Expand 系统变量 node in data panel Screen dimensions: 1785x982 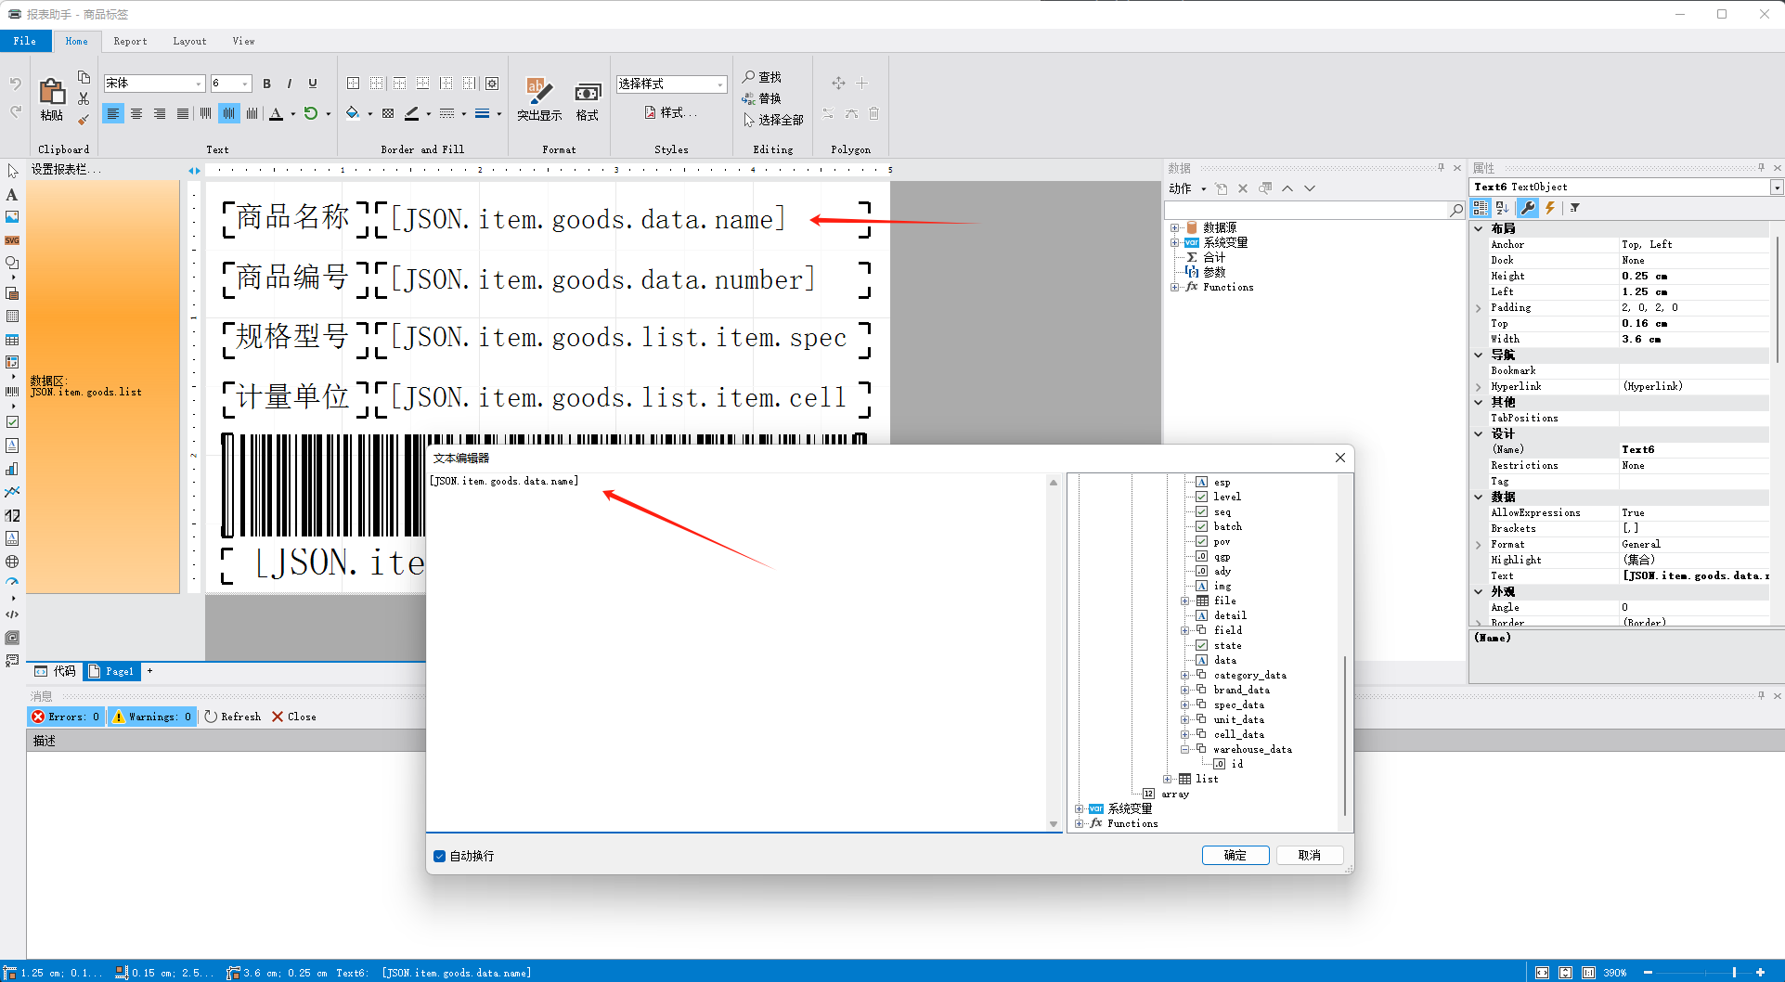(x=1174, y=242)
